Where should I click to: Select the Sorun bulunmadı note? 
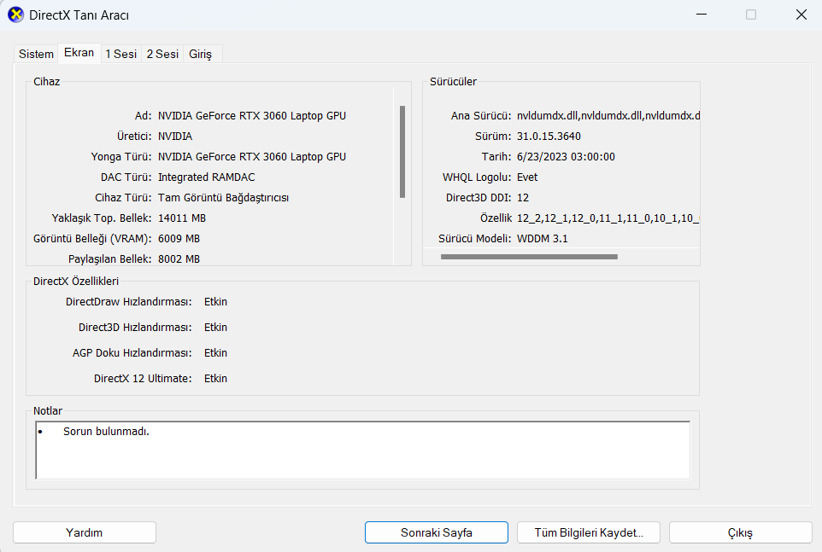106,431
